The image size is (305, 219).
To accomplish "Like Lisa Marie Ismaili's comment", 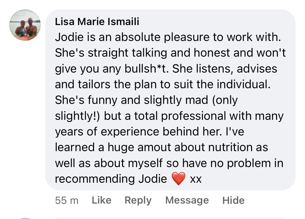I will [102, 200].
